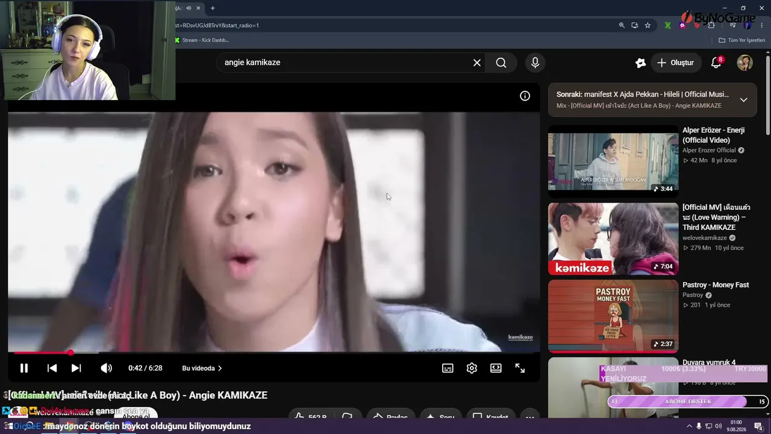Open the Alper Erozer Official channel
This screenshot has height=434, width=771.
709,150
